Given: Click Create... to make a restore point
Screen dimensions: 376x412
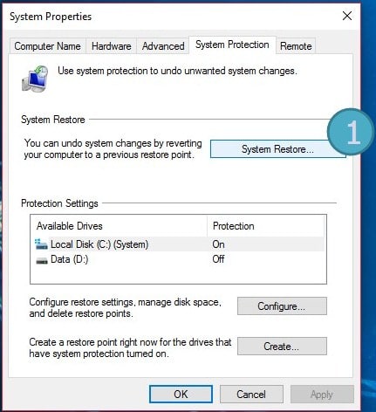Looking at the screenshot, I should (282, 347).
